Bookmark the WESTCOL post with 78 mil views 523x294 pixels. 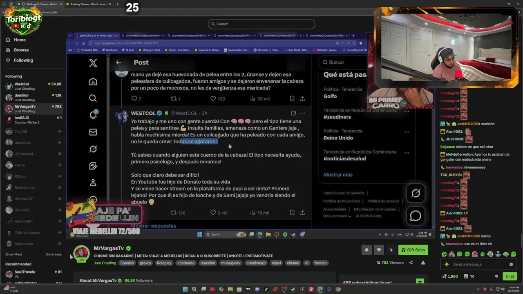[292, 213]
